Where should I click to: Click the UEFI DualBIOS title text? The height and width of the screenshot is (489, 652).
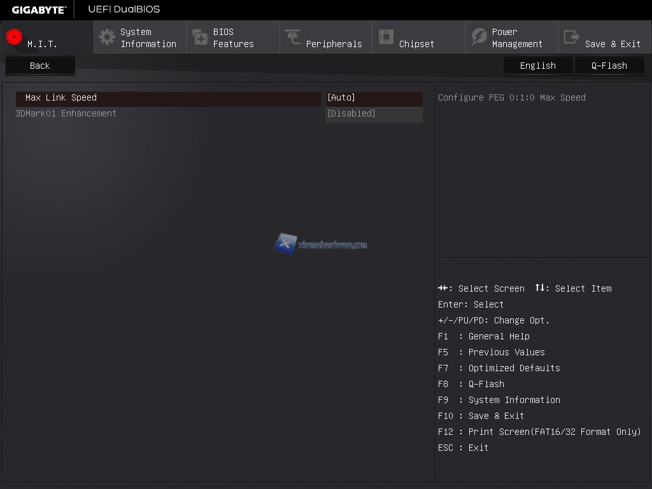tap(124, 10)
